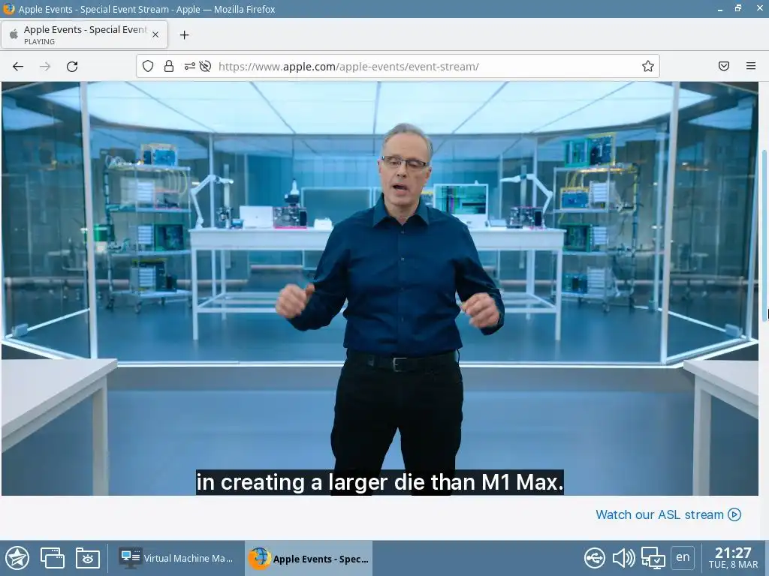This screenshot has height=576, width=769.
Task: Open Watch our ASL stream link
Action: coord(668,514)
